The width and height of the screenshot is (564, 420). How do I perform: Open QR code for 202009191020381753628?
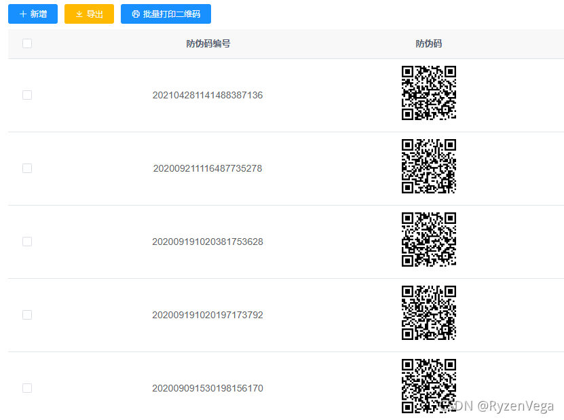click(x=429, y=240)
